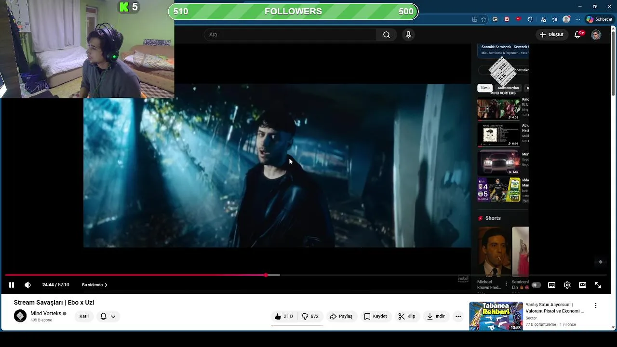This screenshot has width=617, height=347.
Task: Focus the Ara search field
Action: pos(291,35)
